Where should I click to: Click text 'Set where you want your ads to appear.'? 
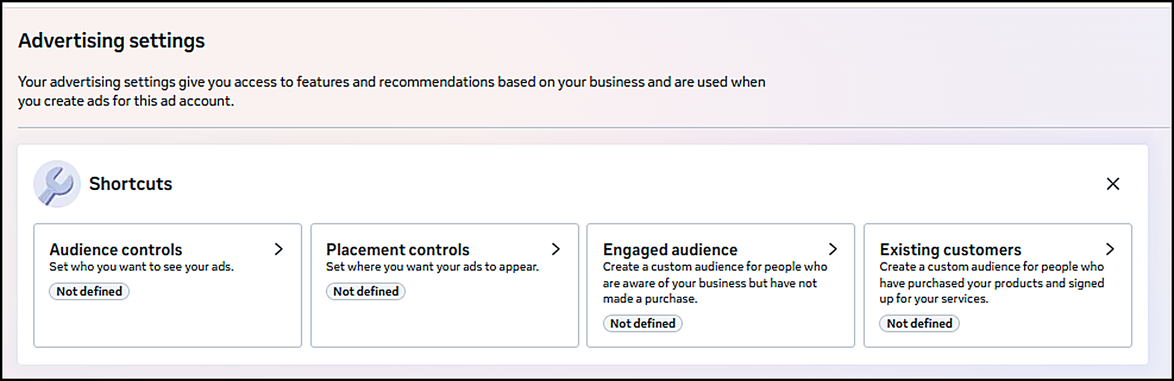coord(432,266)
